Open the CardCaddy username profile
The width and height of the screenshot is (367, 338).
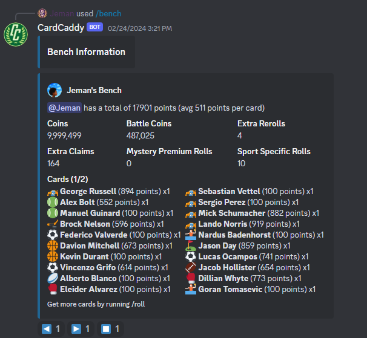tap(61, 27)
